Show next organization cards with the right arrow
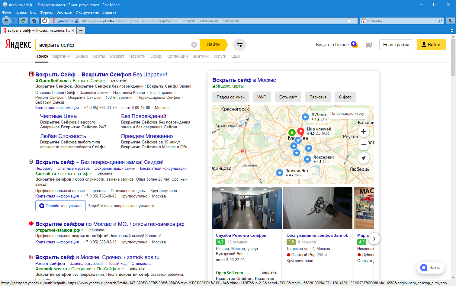This screenshot has width=456, height=286. [374, 239]
